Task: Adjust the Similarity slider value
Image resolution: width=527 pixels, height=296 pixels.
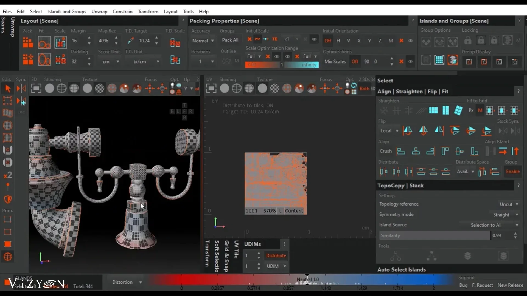Action: tap(434, 235)
